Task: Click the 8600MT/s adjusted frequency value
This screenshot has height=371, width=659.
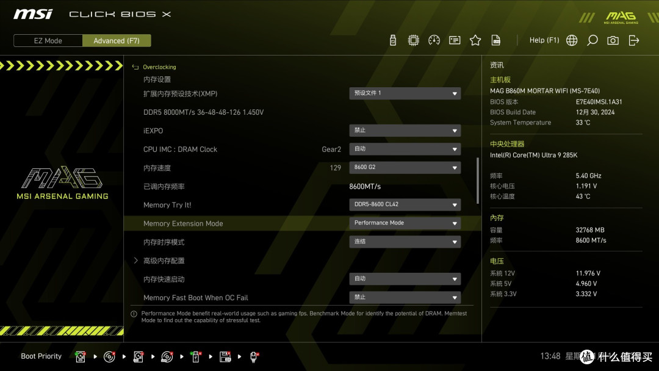Action: coord(365,186)
